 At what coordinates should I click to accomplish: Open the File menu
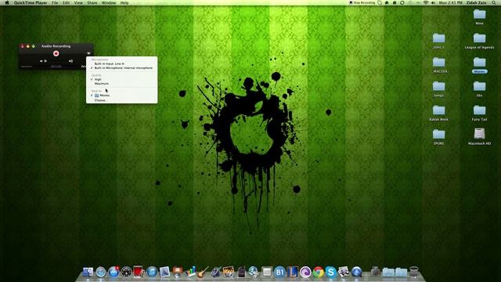(x=55, y=2)
